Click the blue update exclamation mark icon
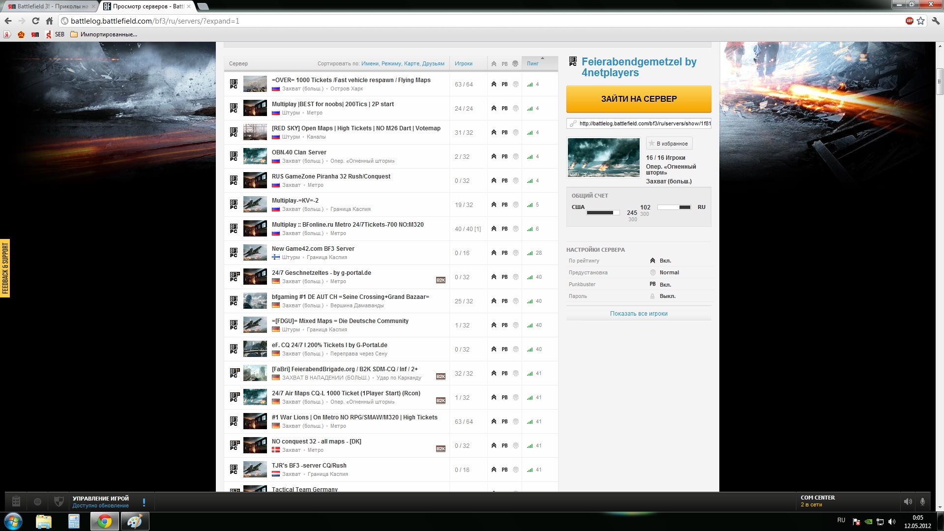 [144, 502]
